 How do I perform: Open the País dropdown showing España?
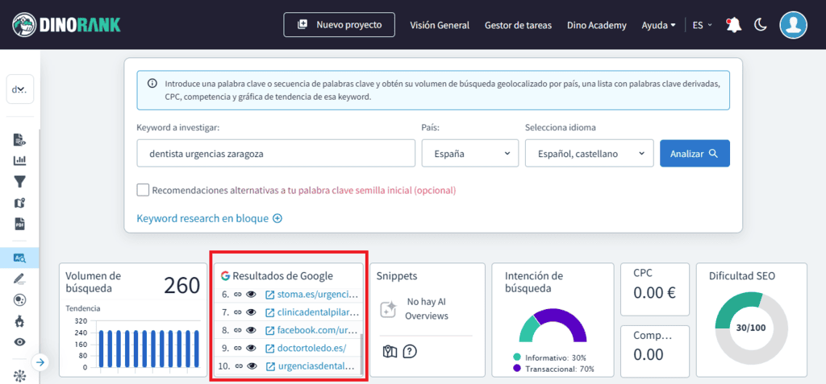[x=470, y=153]
